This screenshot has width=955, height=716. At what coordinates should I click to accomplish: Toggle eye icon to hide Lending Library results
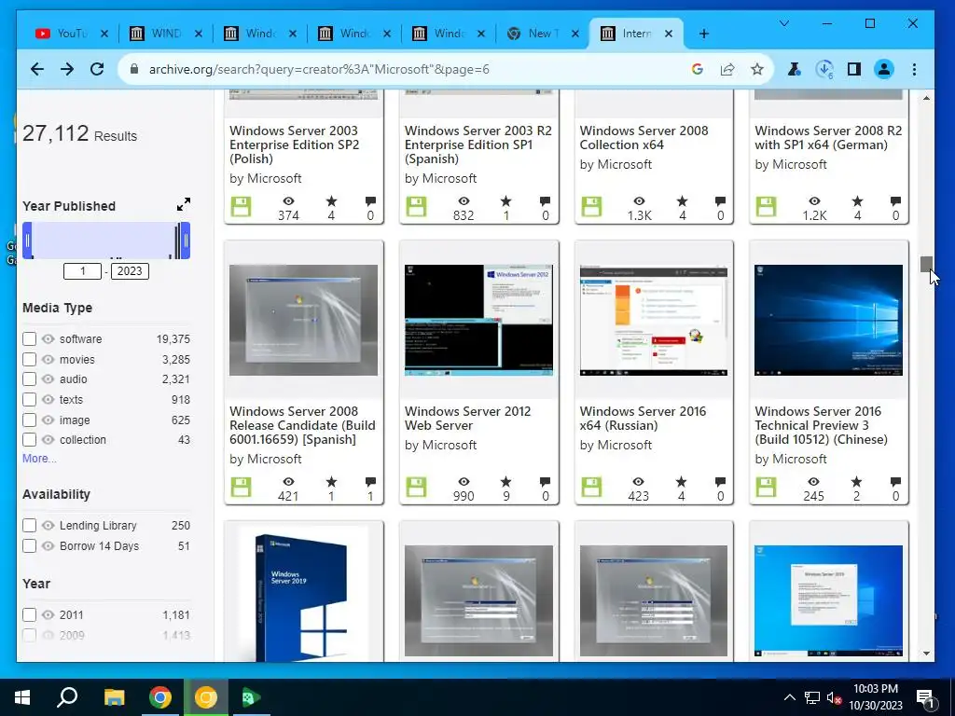coord(48,526)
